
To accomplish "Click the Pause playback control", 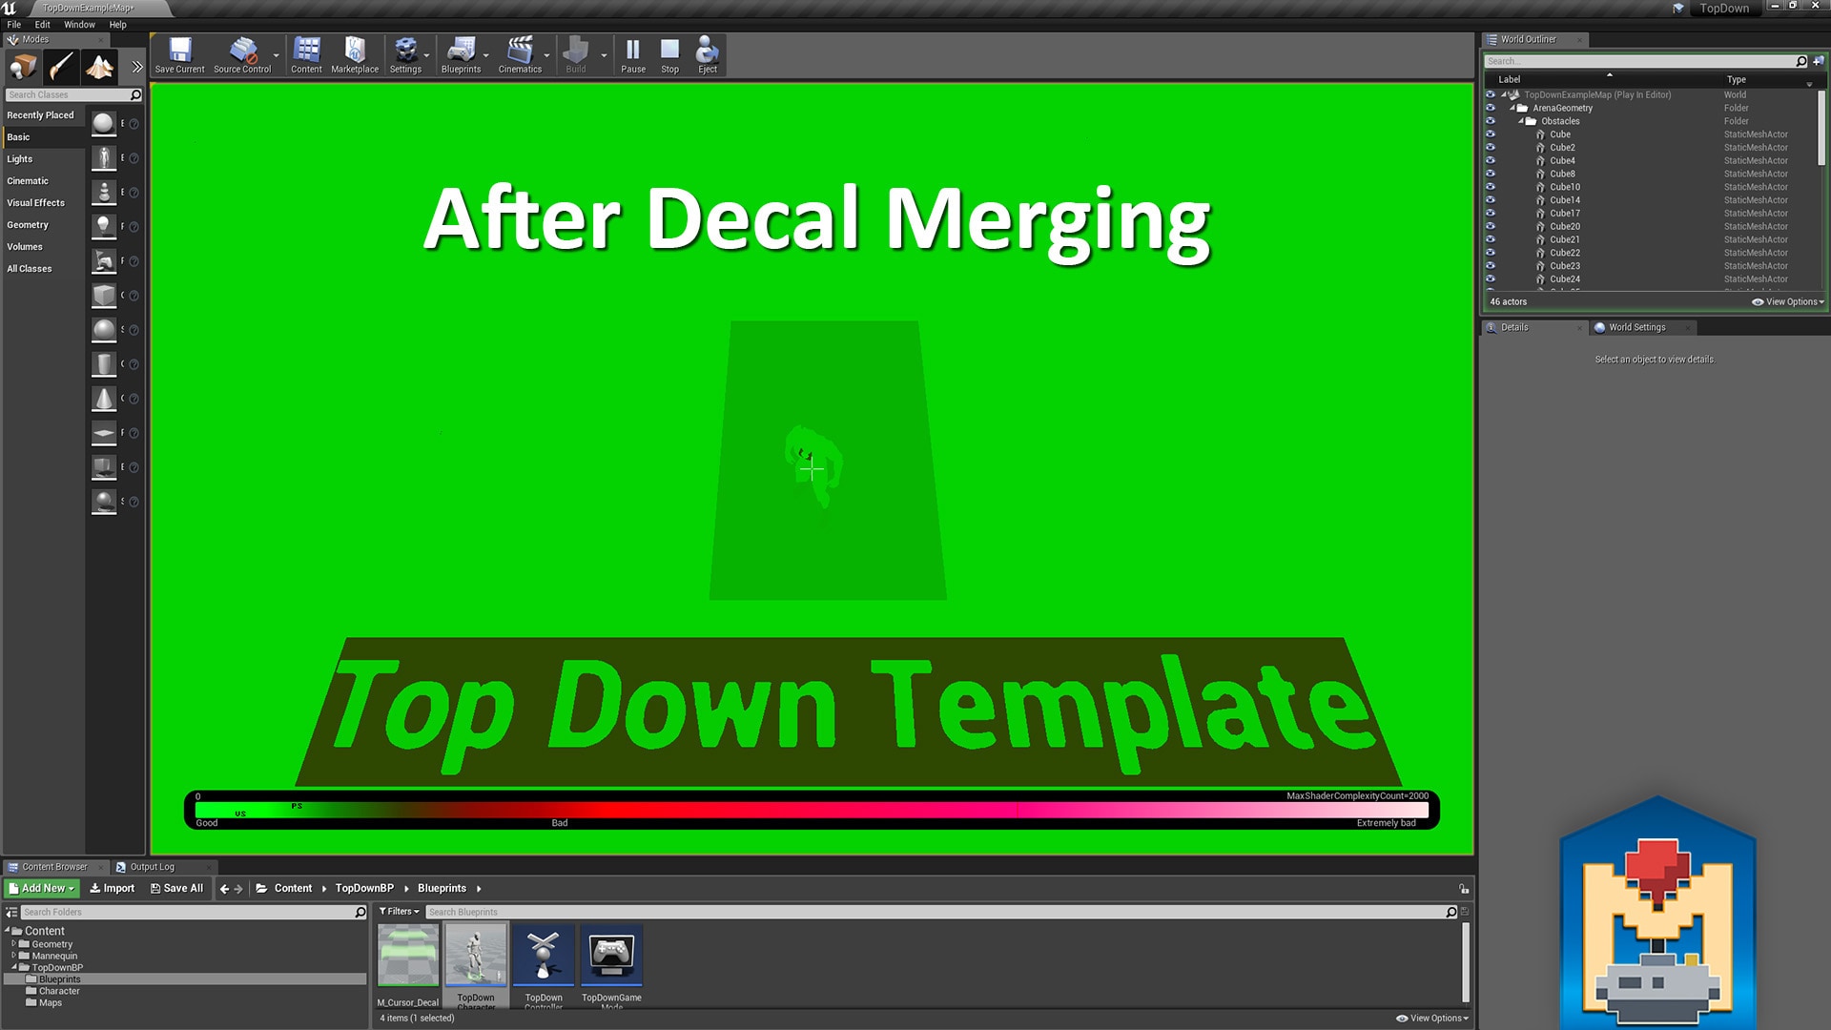I will pos(632,54).
